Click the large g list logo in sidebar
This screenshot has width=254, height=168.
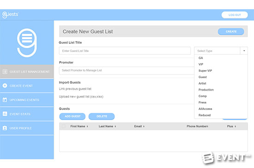(27, 43)
